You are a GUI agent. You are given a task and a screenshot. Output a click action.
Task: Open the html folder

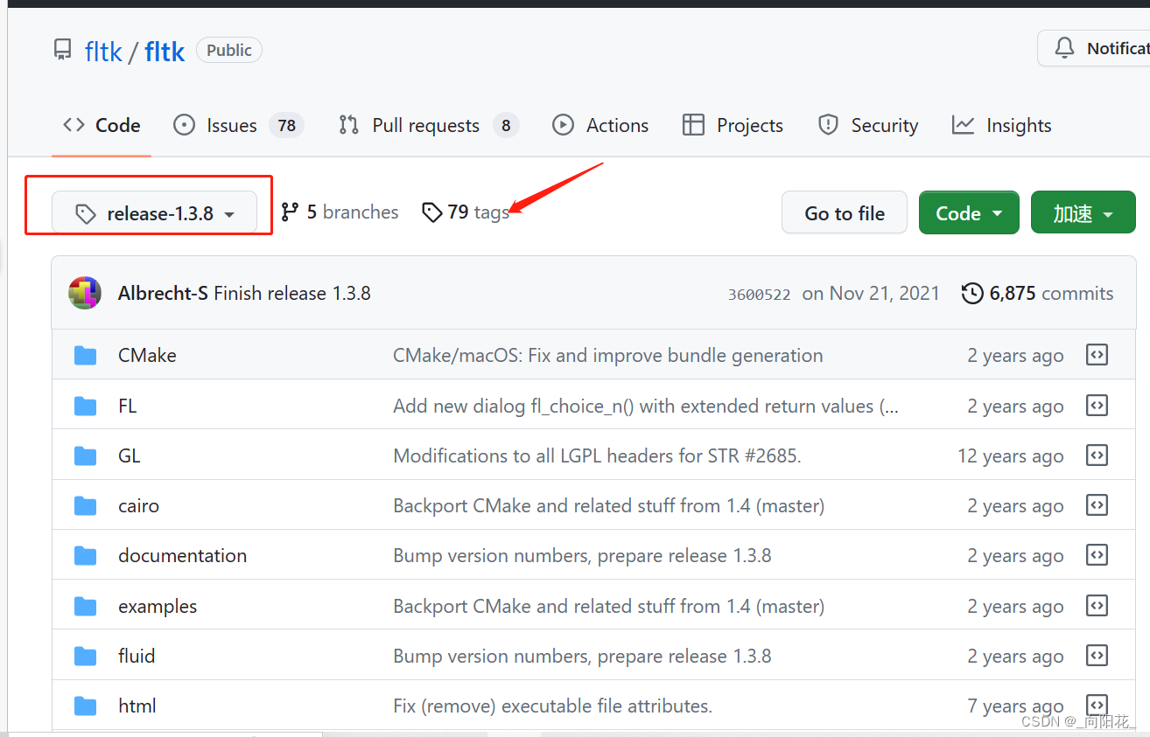point(137,706)
